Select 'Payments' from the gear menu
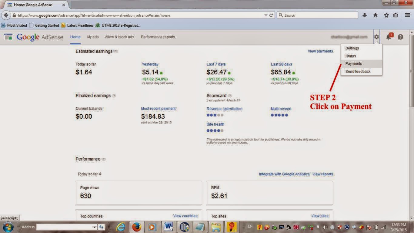The height and width of the screenshot is (233, 414). pos(354,63)
